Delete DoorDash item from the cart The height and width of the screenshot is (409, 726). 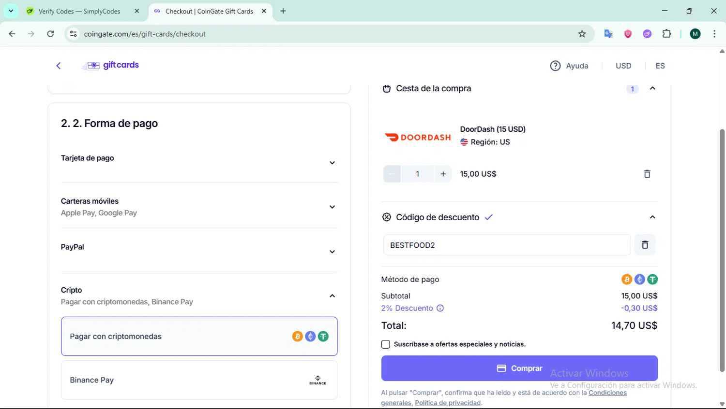(x=647, y=174)
